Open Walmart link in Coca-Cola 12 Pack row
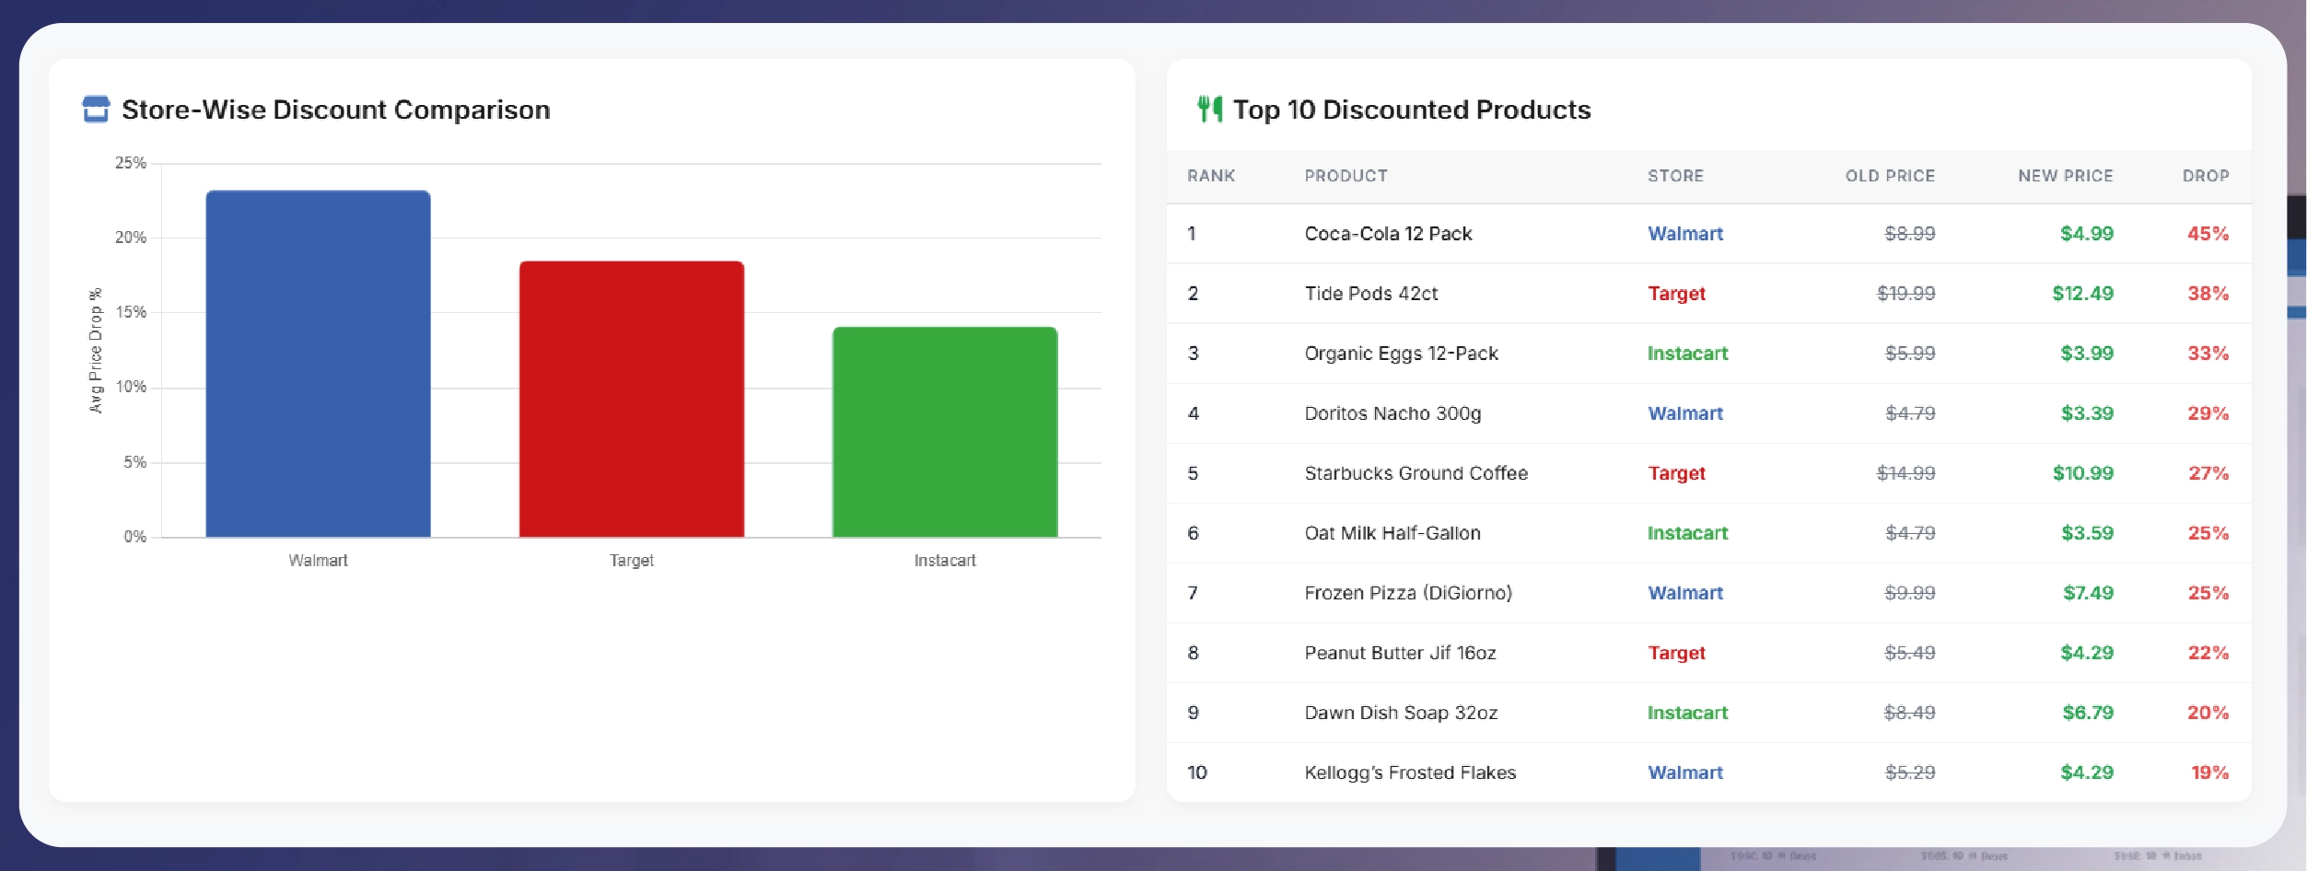The image size is (2307, 871). 1684,234
